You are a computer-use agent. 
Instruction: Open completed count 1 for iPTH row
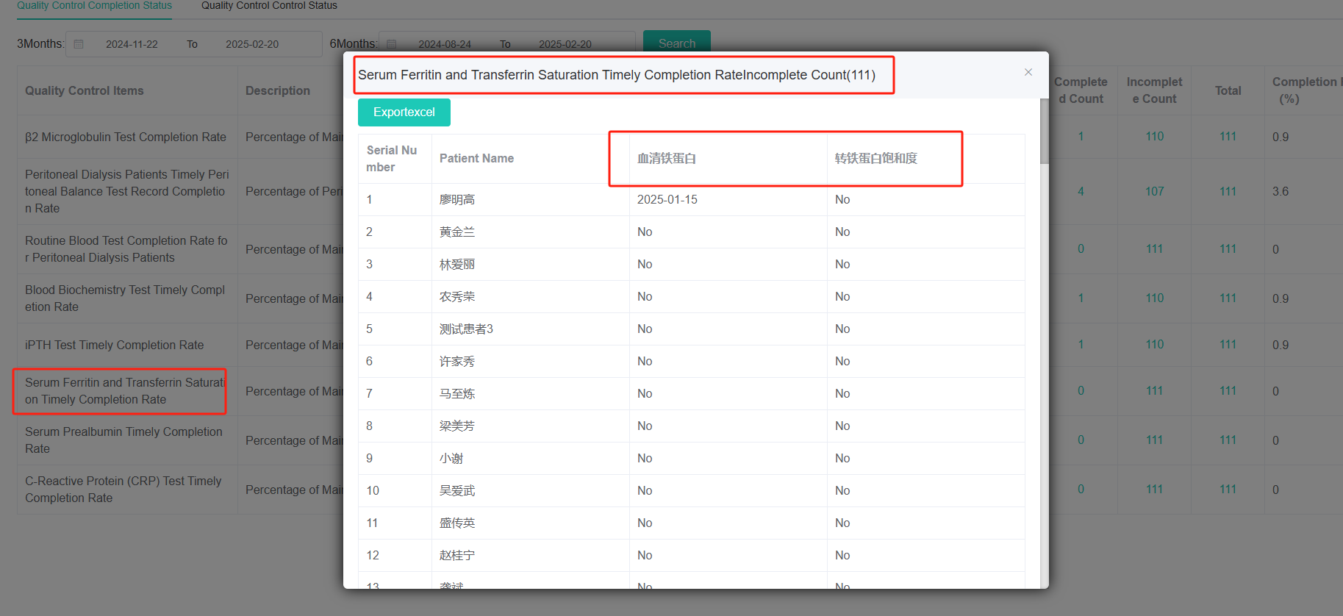(1081, 345)
